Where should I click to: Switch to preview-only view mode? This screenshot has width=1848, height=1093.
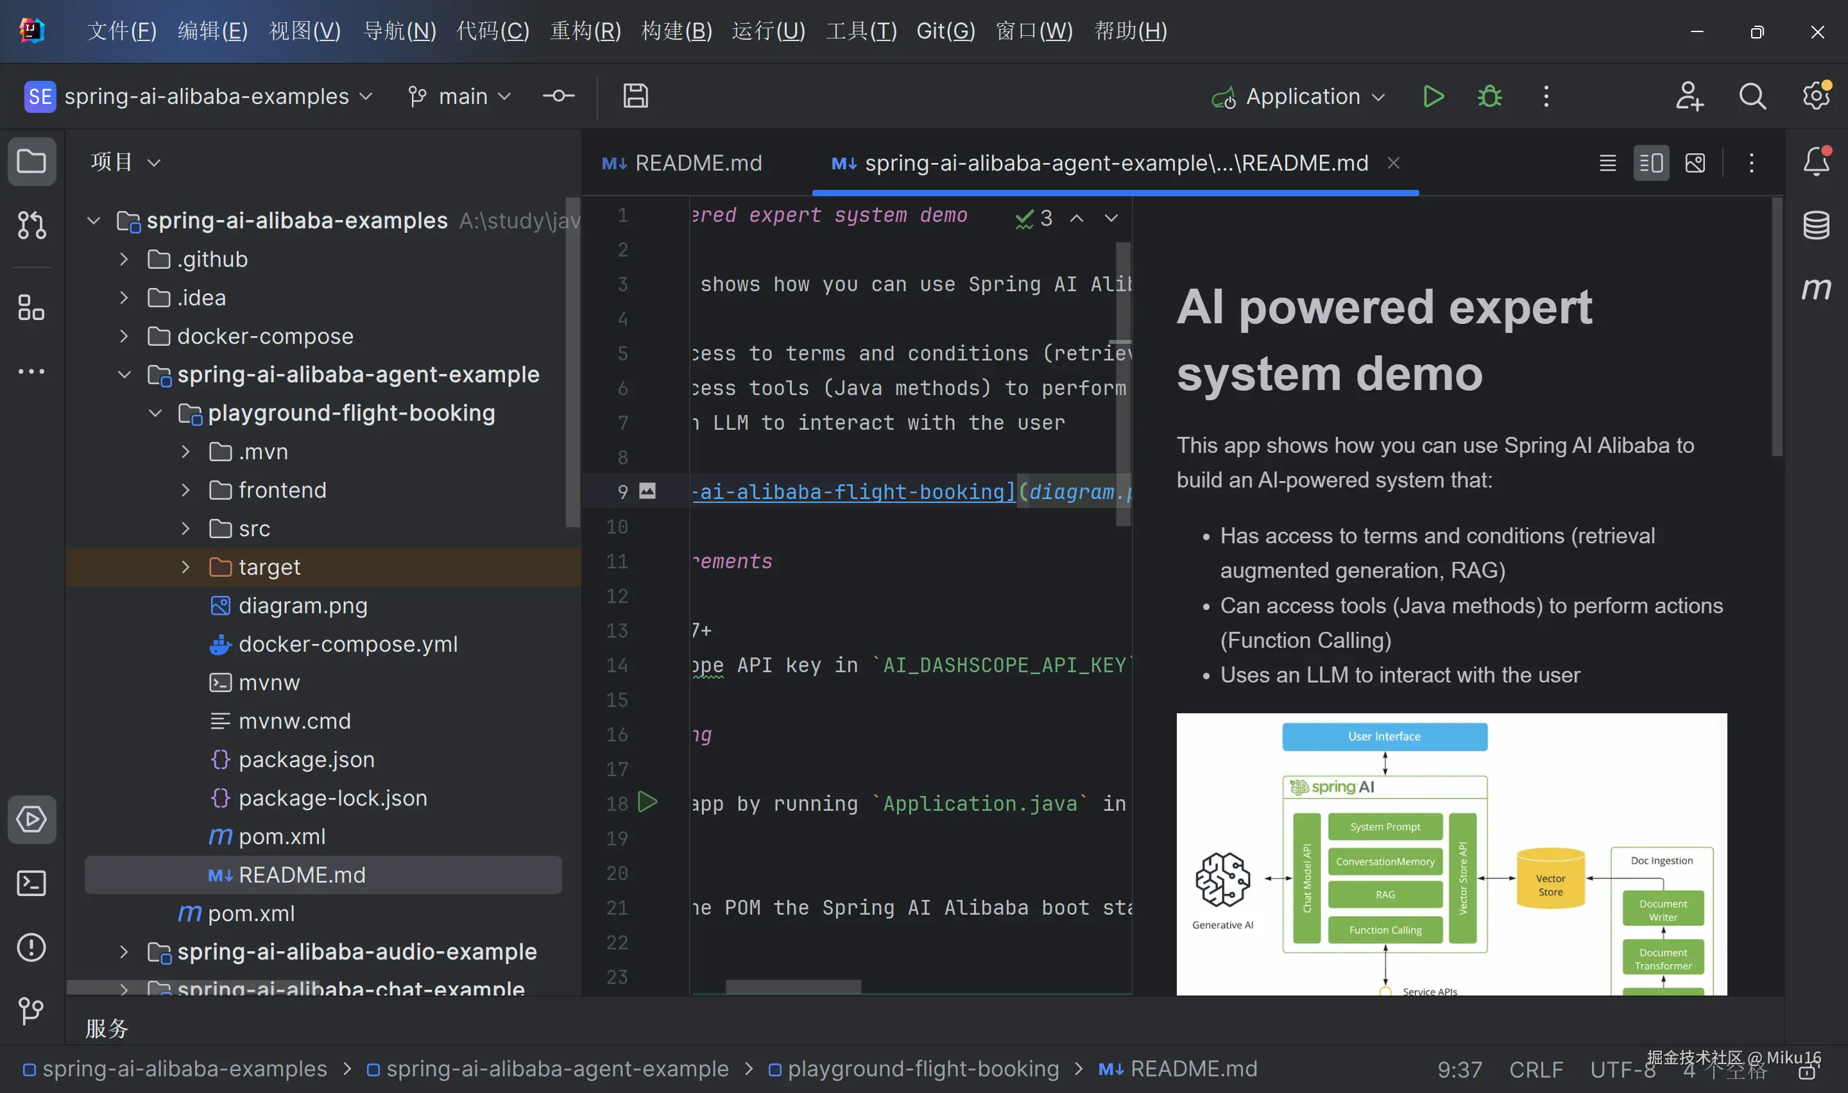1695,163
